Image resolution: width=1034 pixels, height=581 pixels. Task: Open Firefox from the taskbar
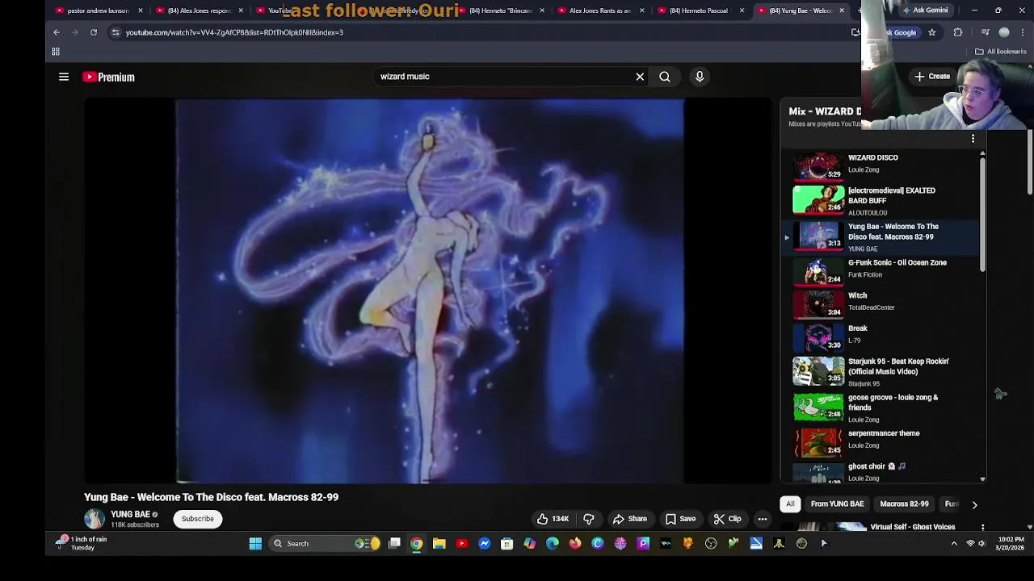click(x=575, y=544)
